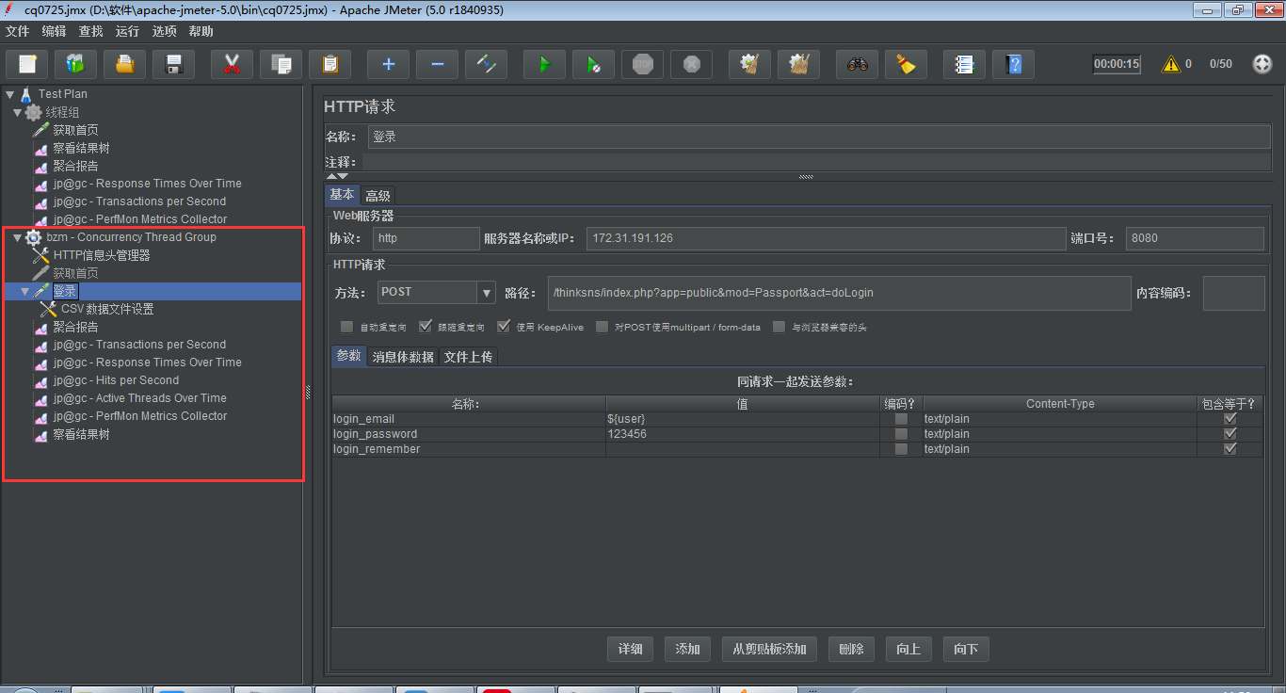Viewport: 1286px width, 693px height.
Task: Click the Toggle enable/disable toolbar icon
Action: click(x=486, y=64)
